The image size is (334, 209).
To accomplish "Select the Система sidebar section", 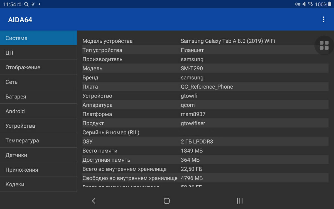I will point(38,38).
